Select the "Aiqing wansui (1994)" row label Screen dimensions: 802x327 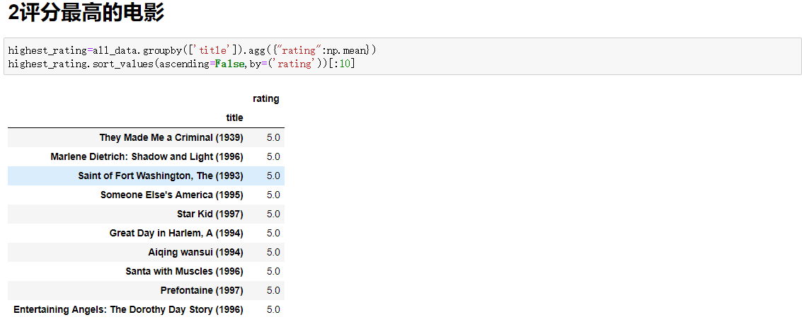195,252
